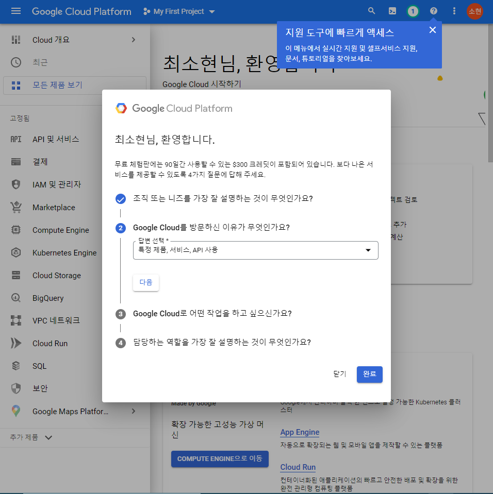
Task: Click the VPC 네트워크 icon
Action: tap(16, 320)
